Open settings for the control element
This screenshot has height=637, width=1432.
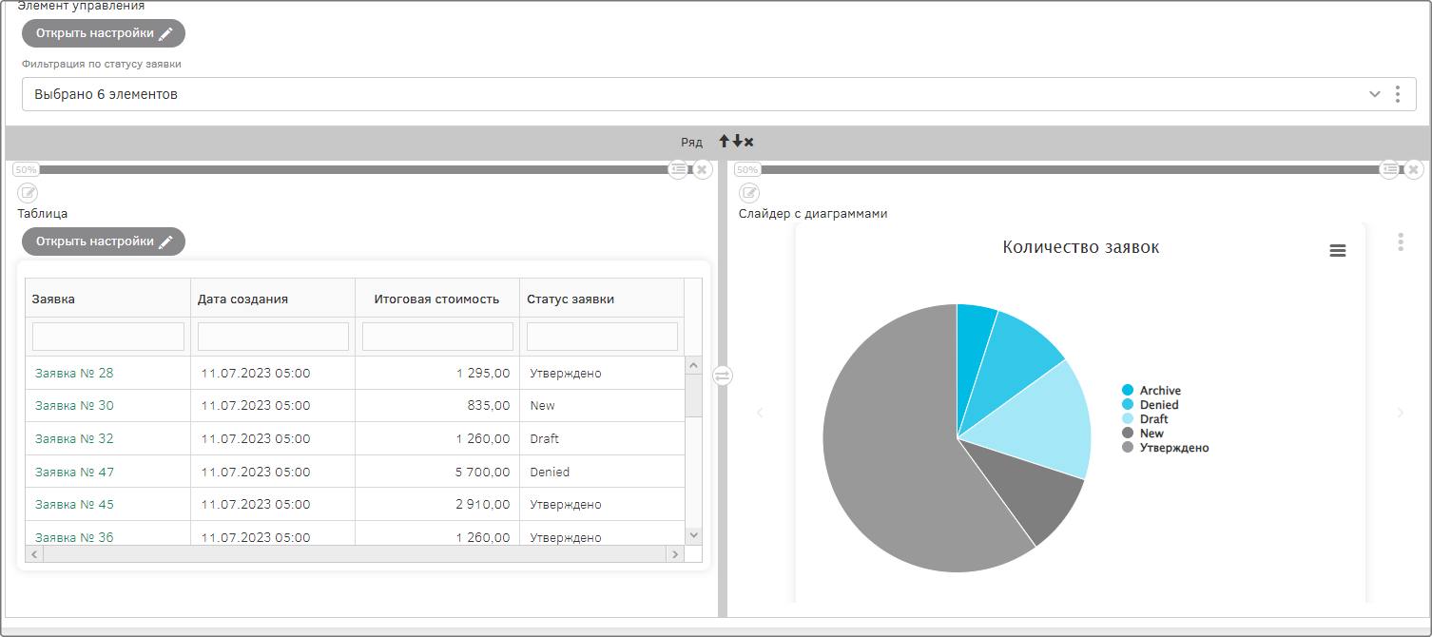pos(104,33)
